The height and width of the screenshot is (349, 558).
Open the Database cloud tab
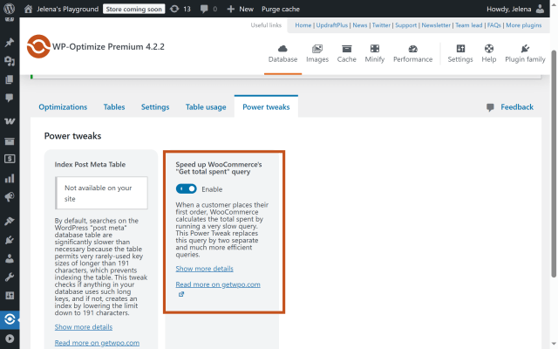click(282, 54)
